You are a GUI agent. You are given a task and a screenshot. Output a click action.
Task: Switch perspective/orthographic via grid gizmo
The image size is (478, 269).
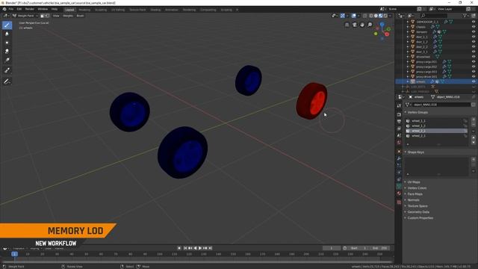[347, 25]
